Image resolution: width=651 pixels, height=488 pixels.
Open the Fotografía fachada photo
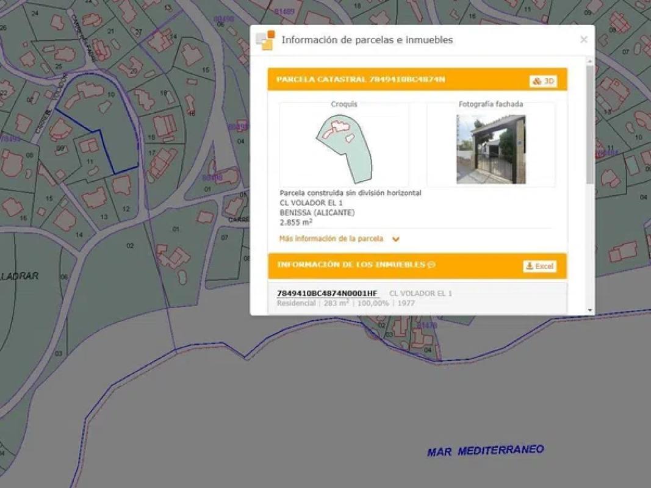491,149
